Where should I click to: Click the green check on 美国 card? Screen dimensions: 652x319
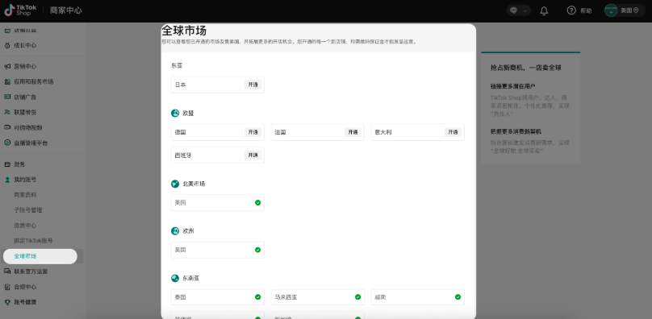(x=257, y=203)
